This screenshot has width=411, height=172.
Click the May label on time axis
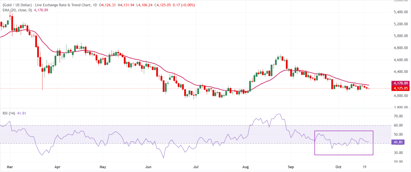(x=103, y=167)
